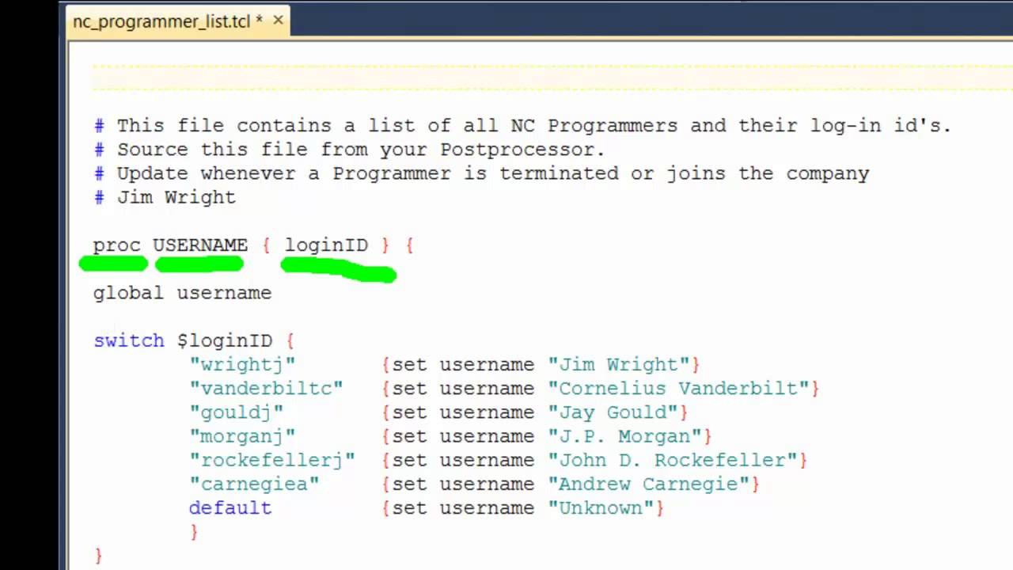Click the comment line starting 'This file contains'

click(522, 126)
